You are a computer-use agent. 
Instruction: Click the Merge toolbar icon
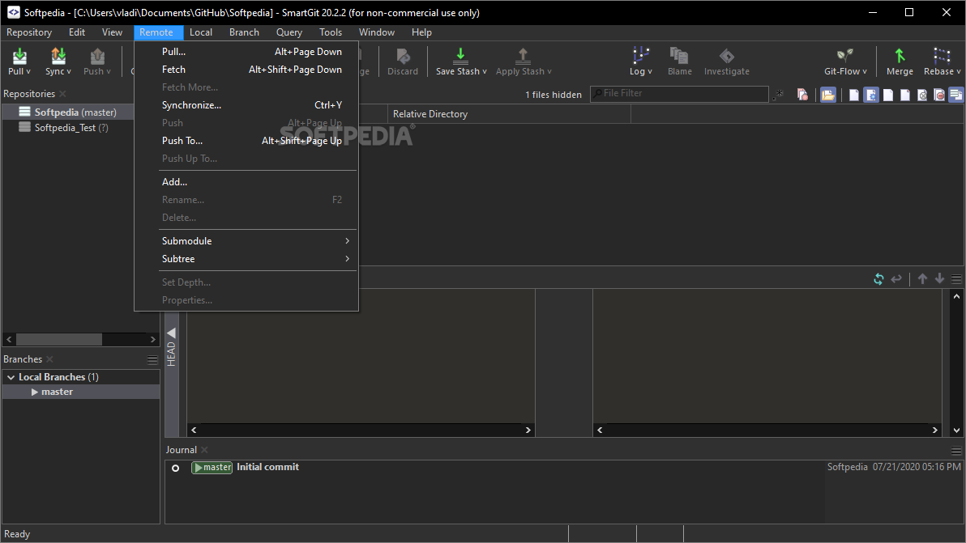[900, 56]
